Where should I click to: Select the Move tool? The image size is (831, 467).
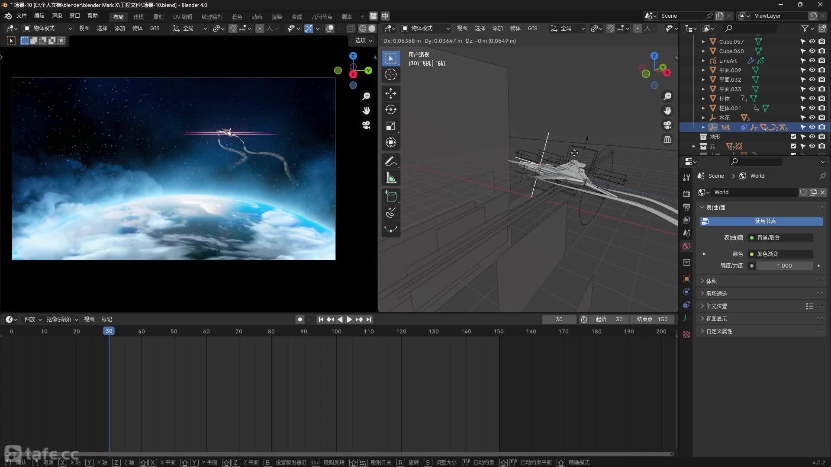(390, 93)
